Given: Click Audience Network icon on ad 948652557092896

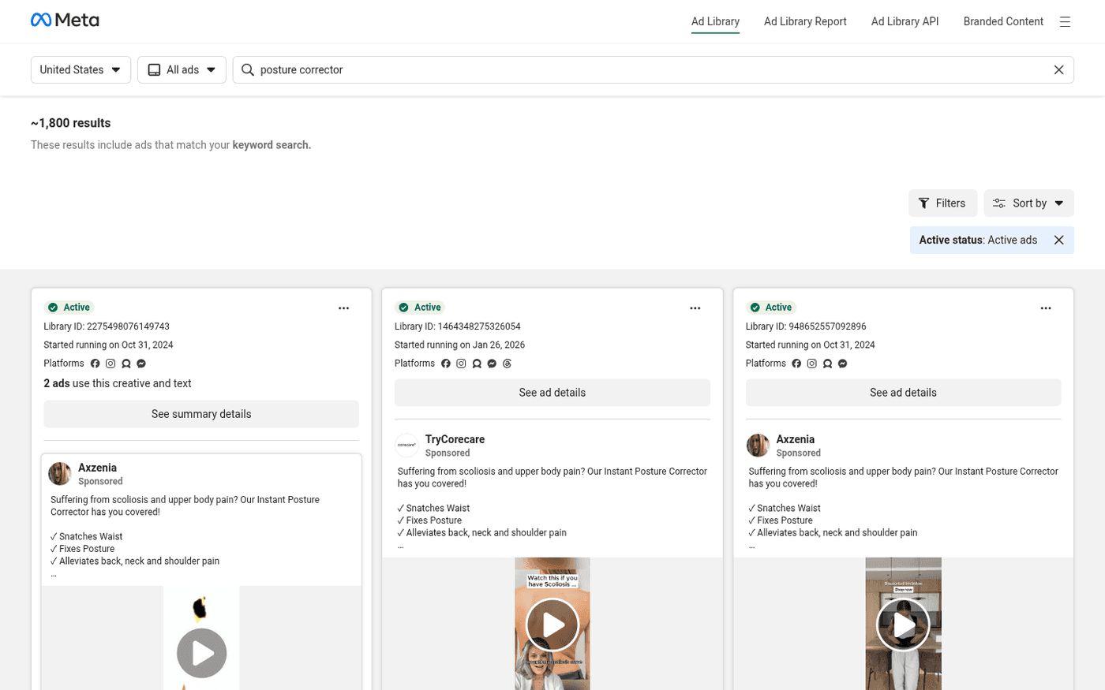Looking at the screenshot, I should click(827, 364).
